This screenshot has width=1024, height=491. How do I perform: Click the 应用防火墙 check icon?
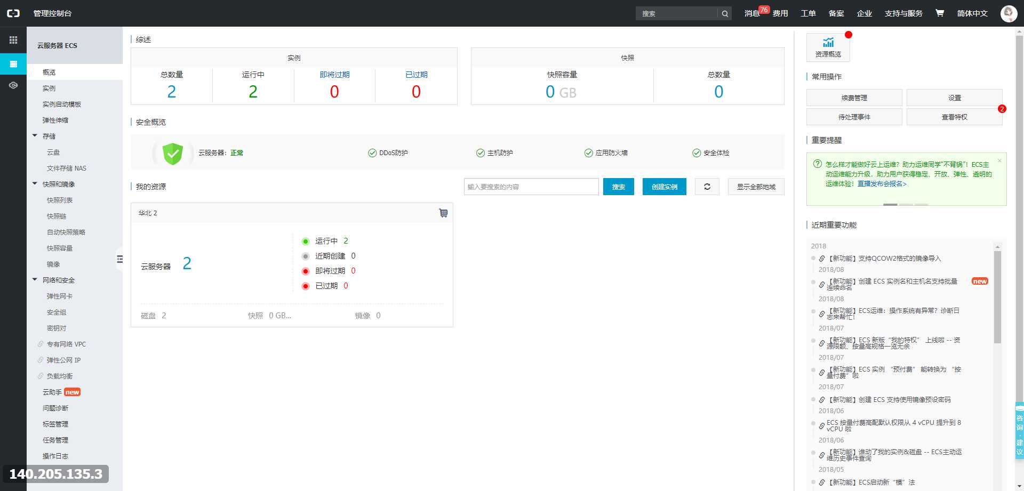click(x=589, y=153)
